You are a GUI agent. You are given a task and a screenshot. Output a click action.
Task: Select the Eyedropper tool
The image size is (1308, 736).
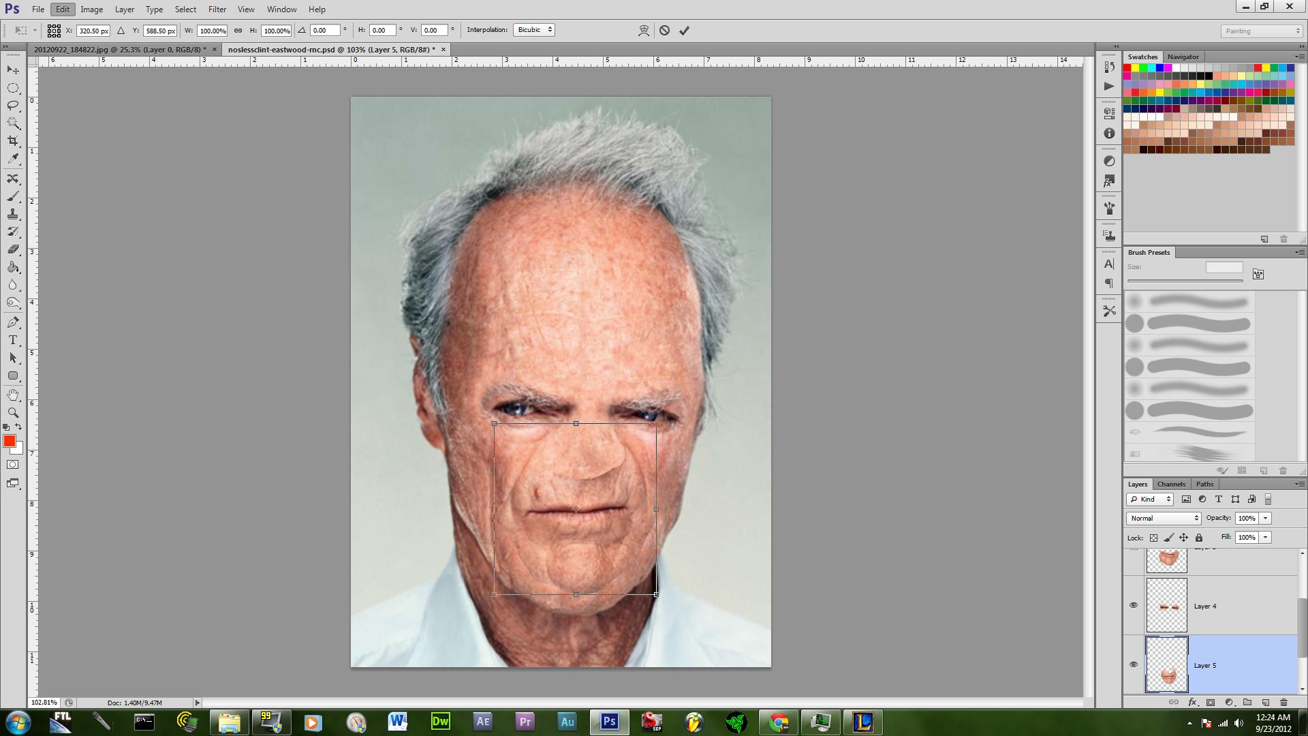point(13,159)
